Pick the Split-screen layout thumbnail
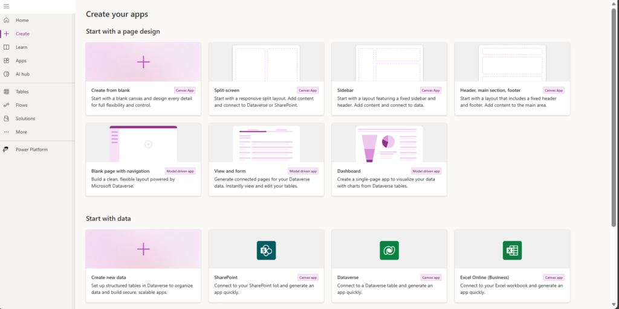 tap(266, 62)
